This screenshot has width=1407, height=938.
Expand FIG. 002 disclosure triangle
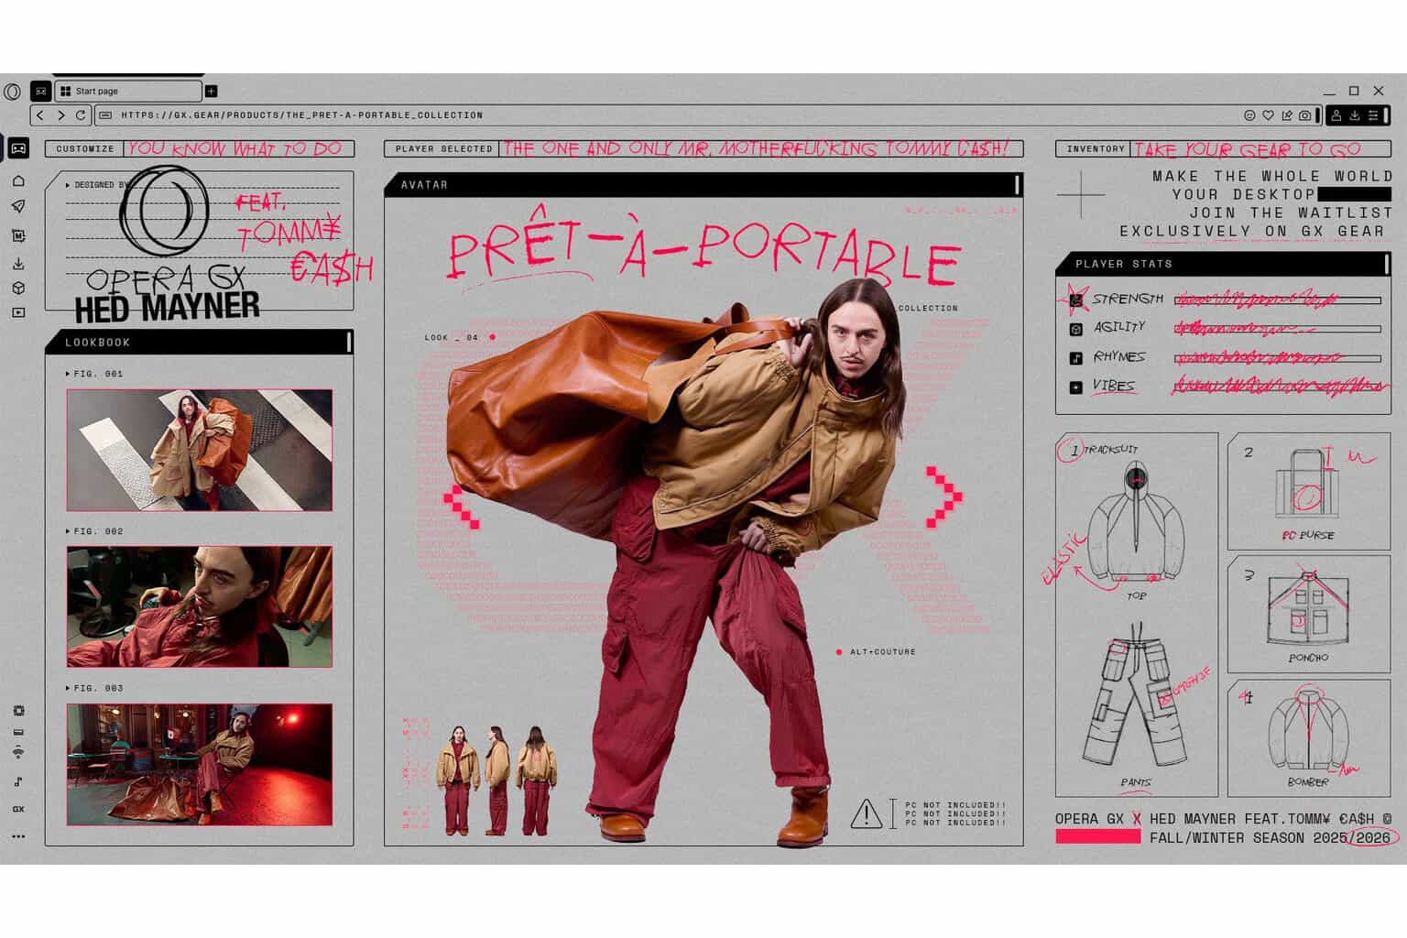click(x=68, y=531)
